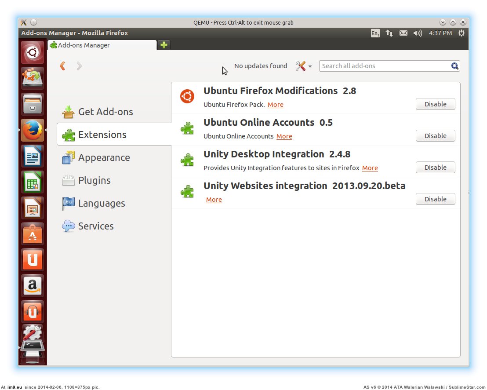Focus the Search all add-ons field
Screen dimensions: 487x390
coord(385,66)
